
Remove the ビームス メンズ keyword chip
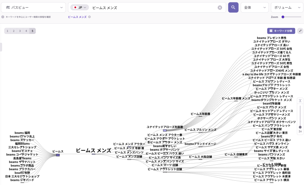click(x=89, y=17)
